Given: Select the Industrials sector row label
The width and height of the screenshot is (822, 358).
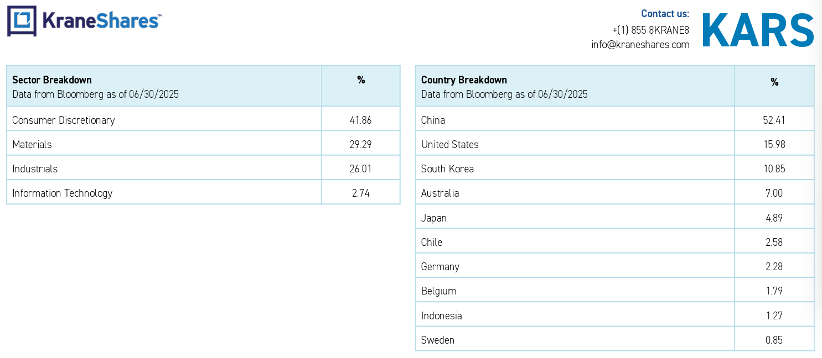Looking at the screenshot, I should (x=35, y=169).
